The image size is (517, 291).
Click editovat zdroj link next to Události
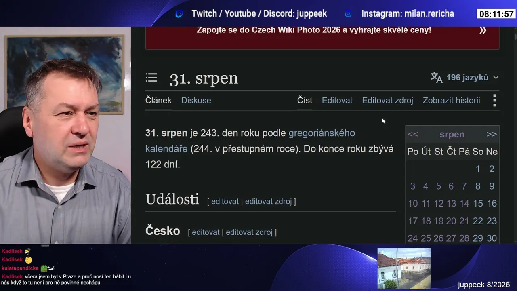268,201
